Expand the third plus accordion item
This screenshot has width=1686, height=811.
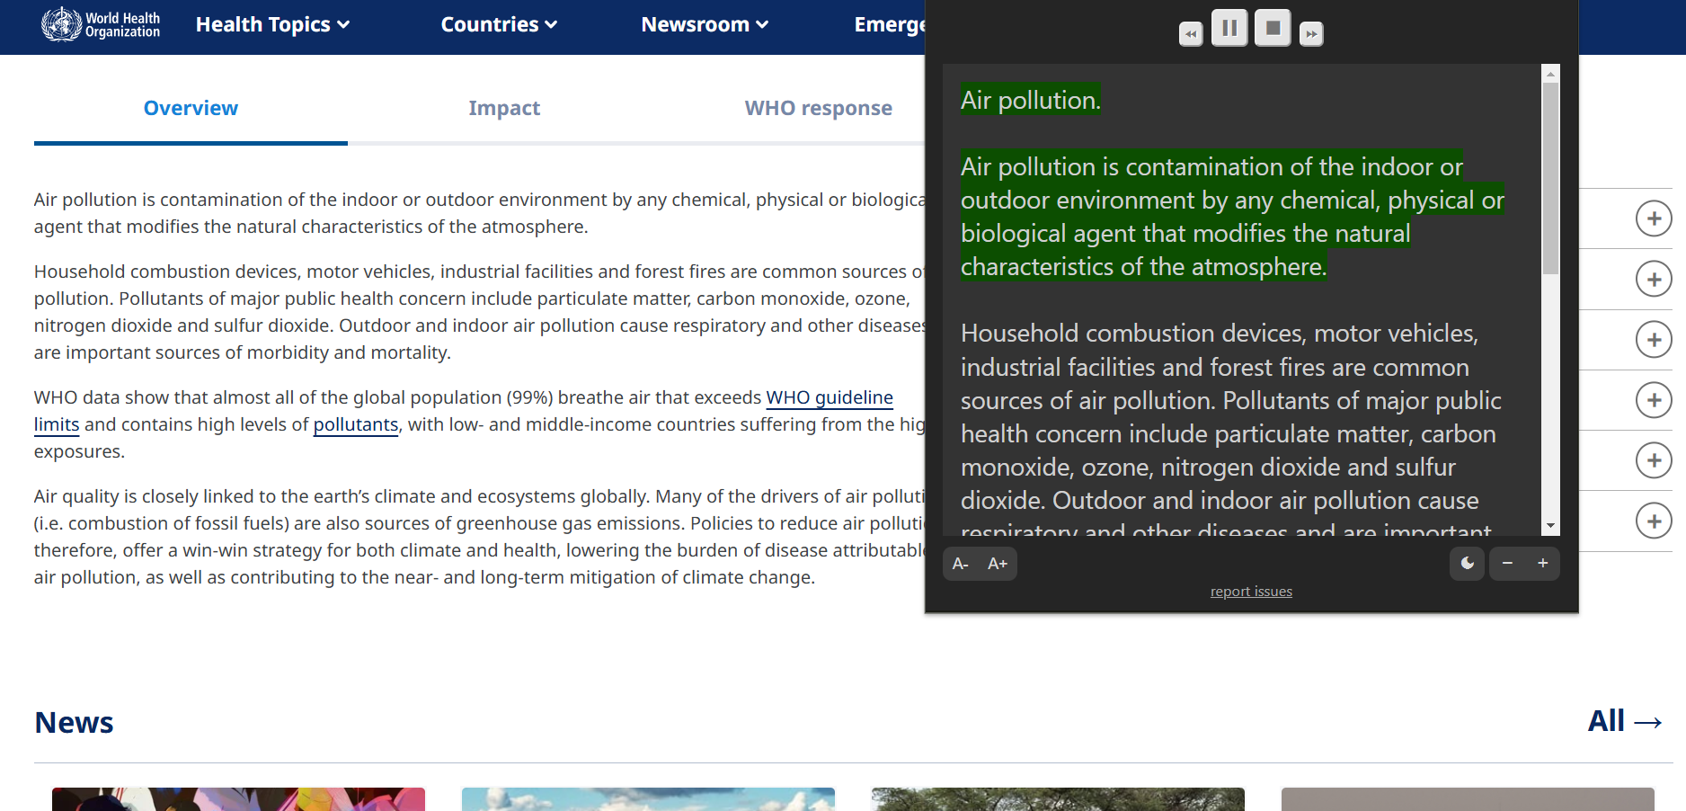coord(1654,340)
